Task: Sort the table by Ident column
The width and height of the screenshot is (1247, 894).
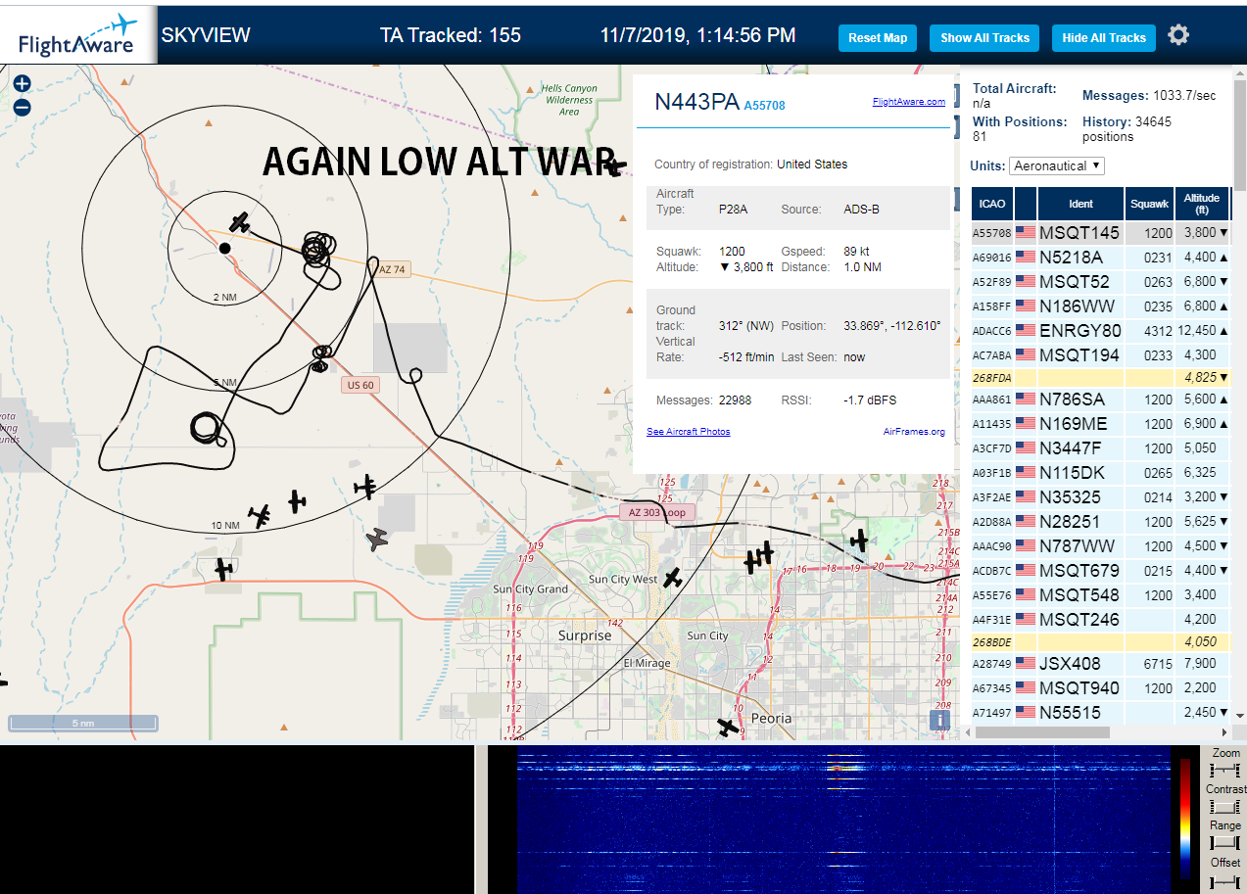Action: coord(1080,204)
